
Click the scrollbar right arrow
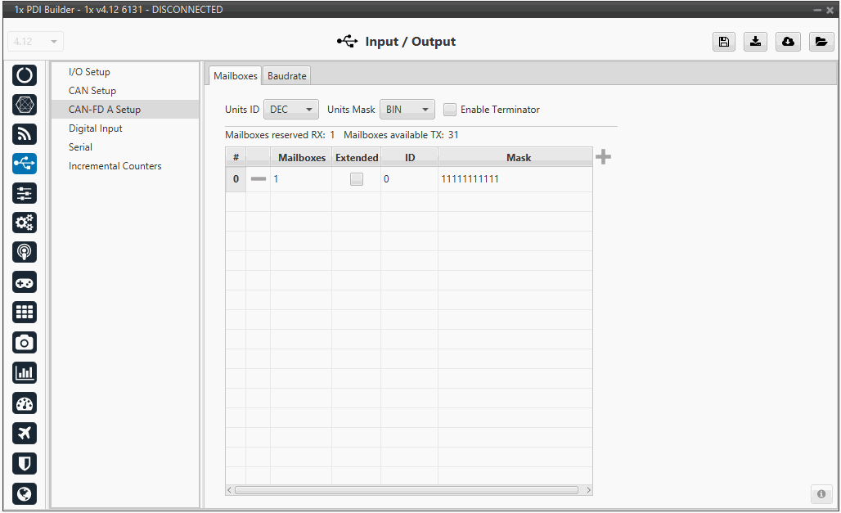click(588, 490)
